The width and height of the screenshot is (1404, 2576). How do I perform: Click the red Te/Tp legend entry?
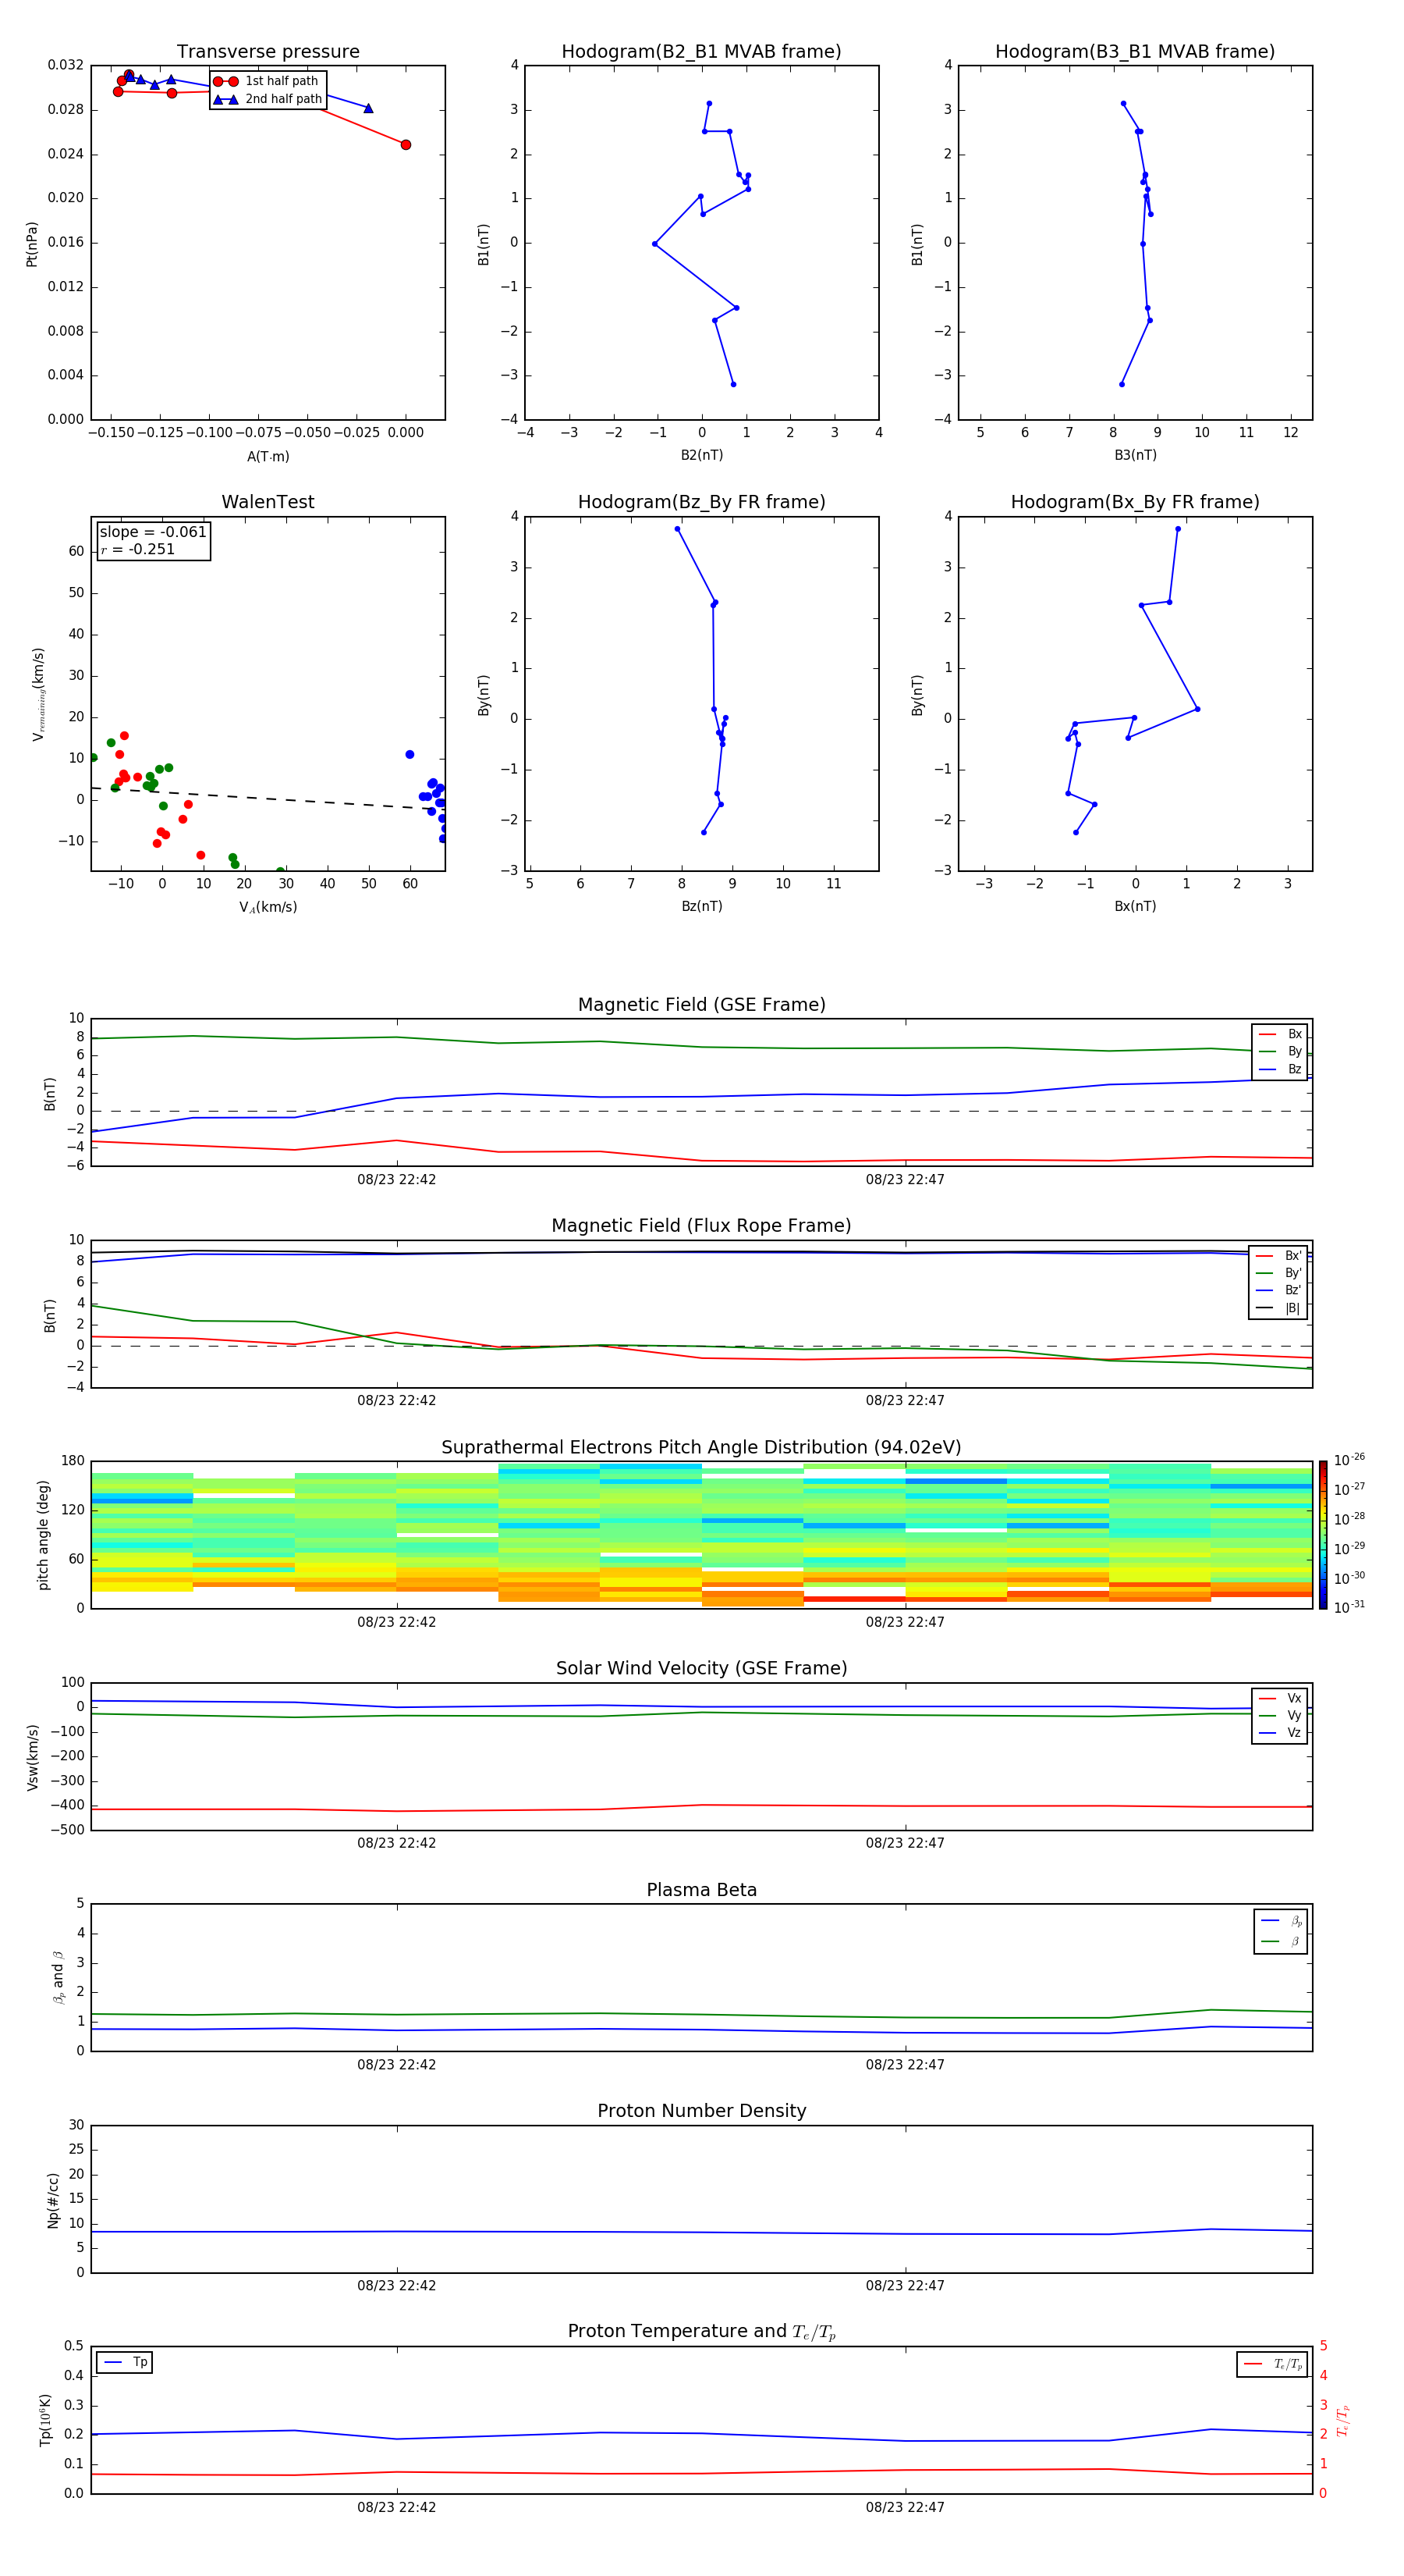(1272, 2364)
